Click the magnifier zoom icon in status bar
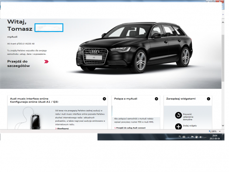This screenshot has width=229, height=172. pos(211,131)
